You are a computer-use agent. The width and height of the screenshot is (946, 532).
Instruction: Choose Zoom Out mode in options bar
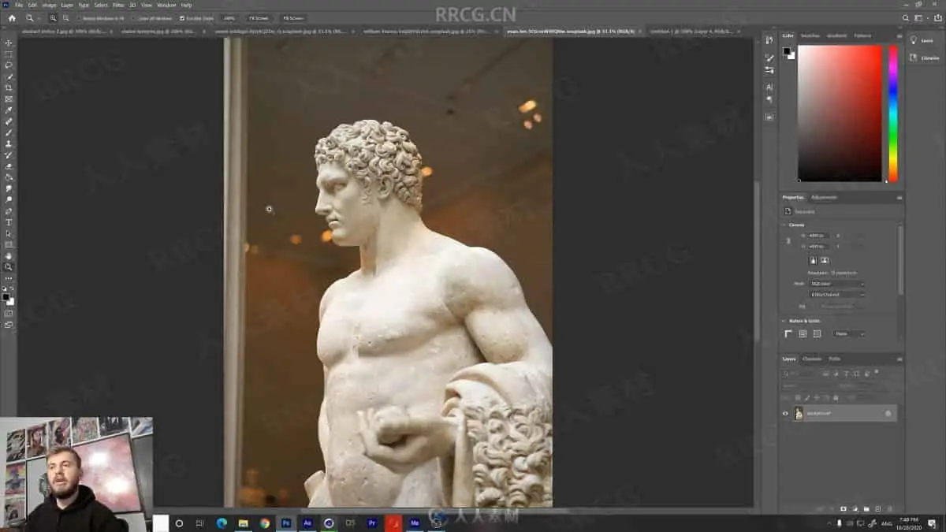point(65,17)
